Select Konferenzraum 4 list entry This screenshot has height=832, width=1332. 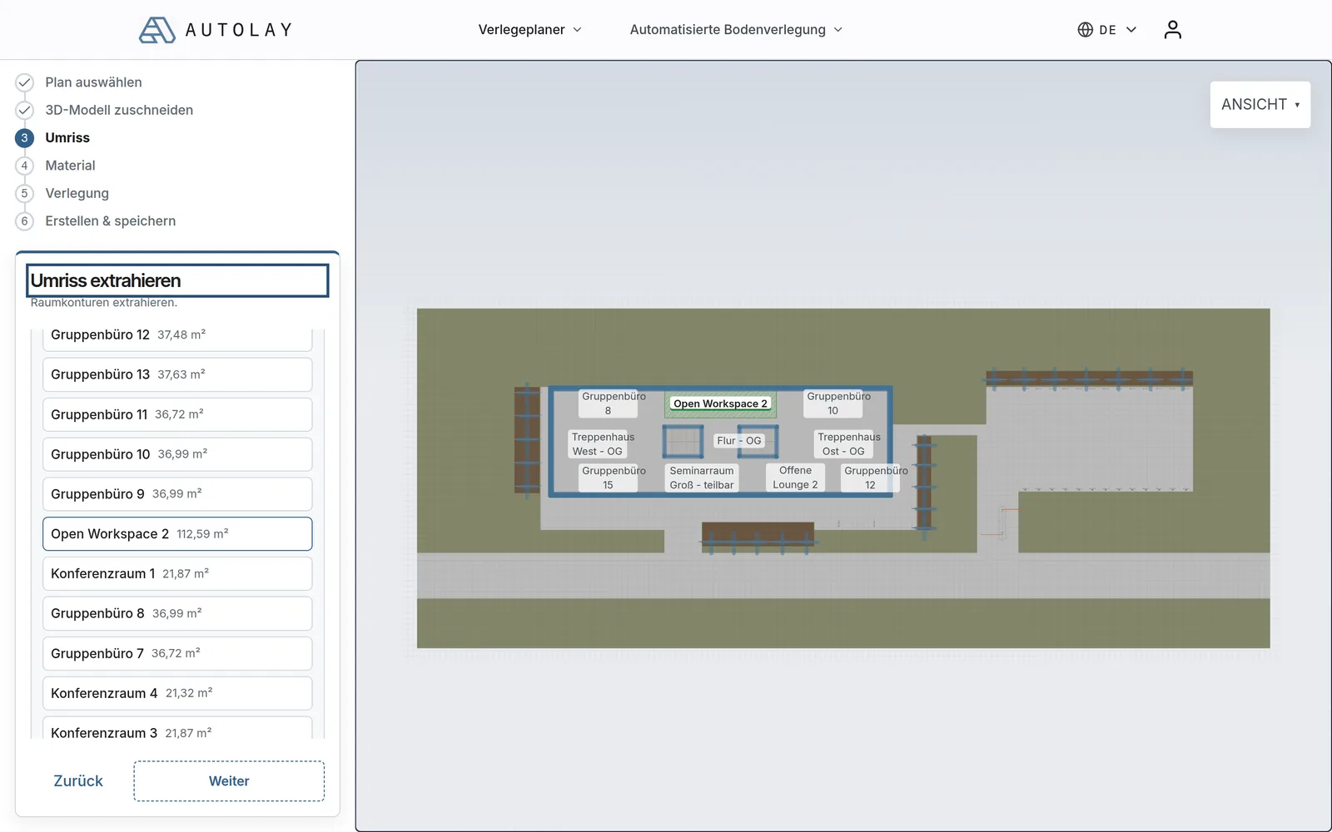coord(177,693)
